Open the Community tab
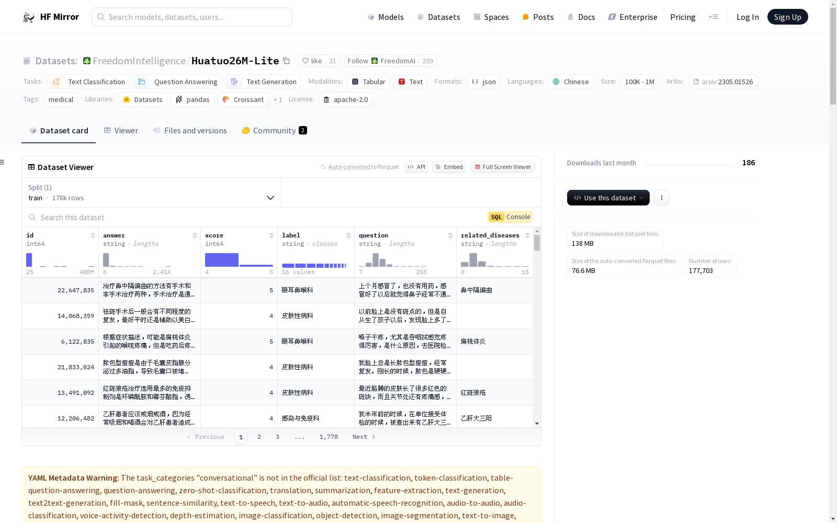837x523 pixels. tap(273, 130)
